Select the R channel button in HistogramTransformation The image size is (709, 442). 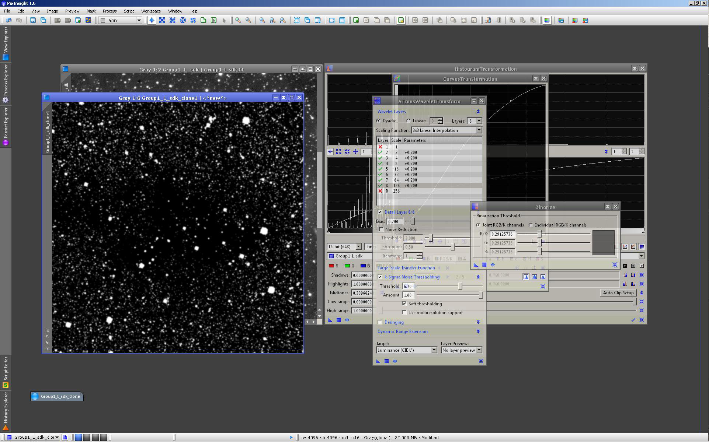333,266
